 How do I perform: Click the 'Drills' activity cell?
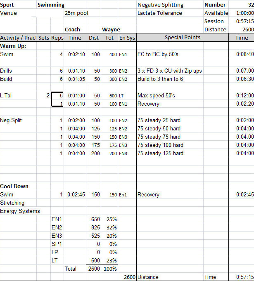6,71
